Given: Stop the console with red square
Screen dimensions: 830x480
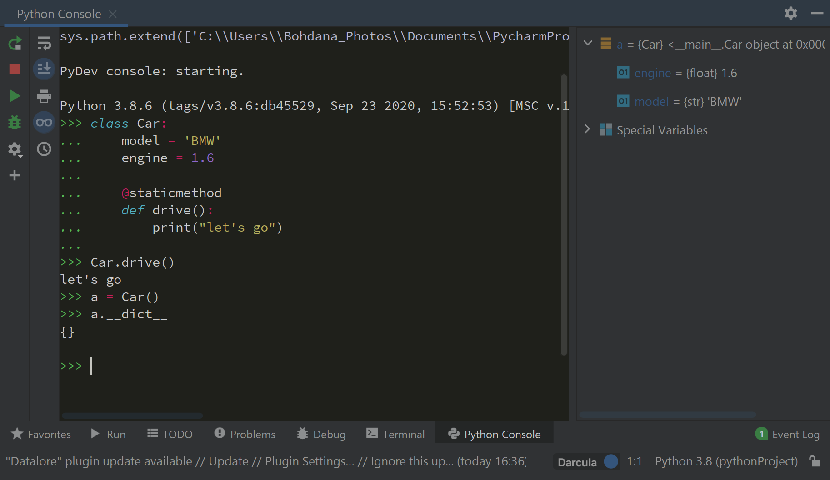Looking at the screenshot, I should point(15,69).
